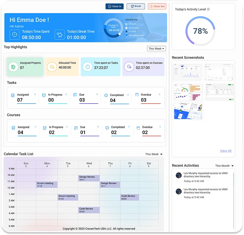
Task: Open Tasks Overdue via its arrow icon
Action: [x=159, y=94]
